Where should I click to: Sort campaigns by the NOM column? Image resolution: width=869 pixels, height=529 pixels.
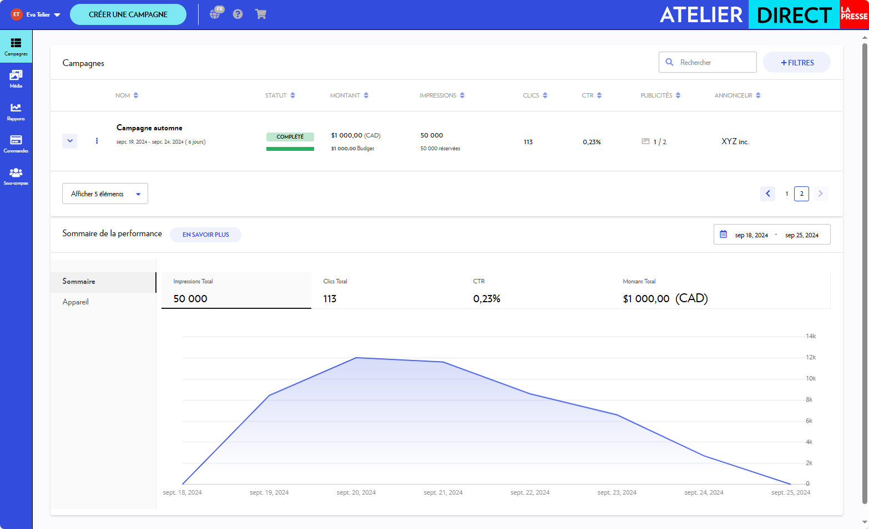127,95
